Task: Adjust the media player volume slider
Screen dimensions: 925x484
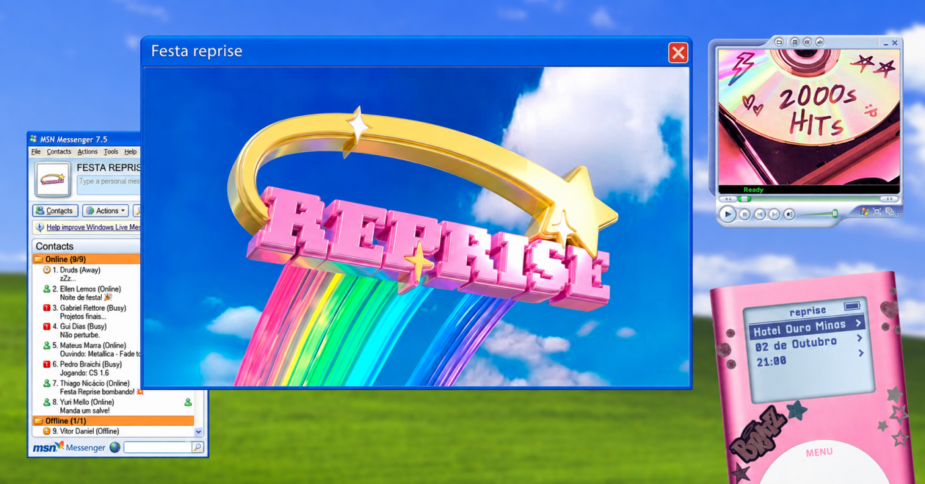Action: click(820, 214)
